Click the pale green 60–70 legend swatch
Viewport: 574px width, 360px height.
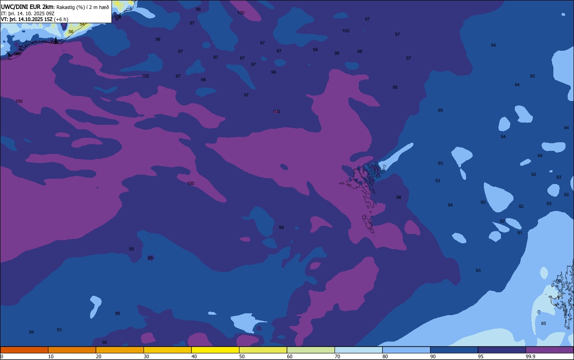pos(311,350)
